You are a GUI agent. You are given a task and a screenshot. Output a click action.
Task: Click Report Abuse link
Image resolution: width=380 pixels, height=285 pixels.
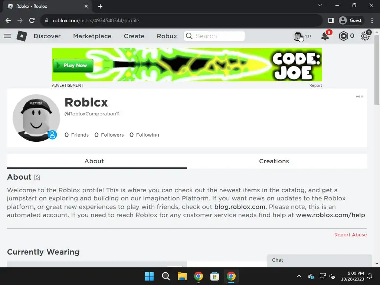[x=350, y=235]
